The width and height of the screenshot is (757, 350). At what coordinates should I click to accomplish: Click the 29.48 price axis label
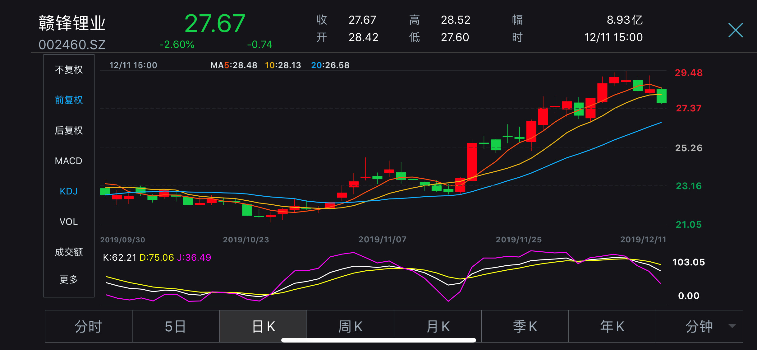689,73
